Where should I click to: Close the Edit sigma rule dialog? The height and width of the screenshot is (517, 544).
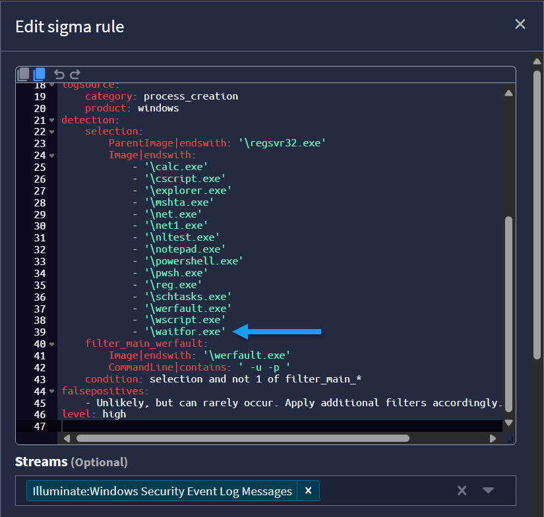(520, 24)
